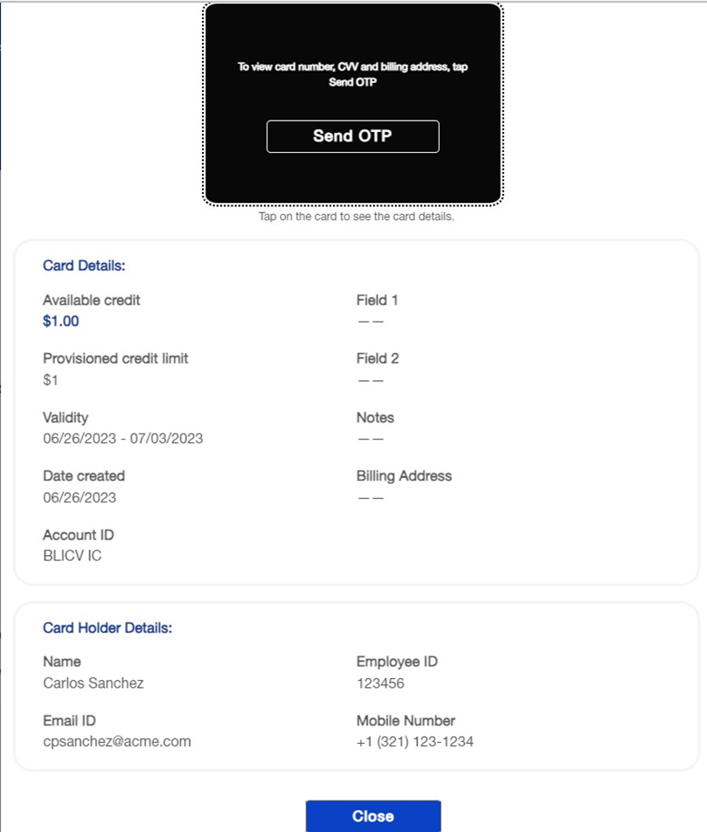Click the card holder name Carlos Sanchez
Image resolution: width=707 pixels, height=832 pixels.
click(x=93, y=683)
